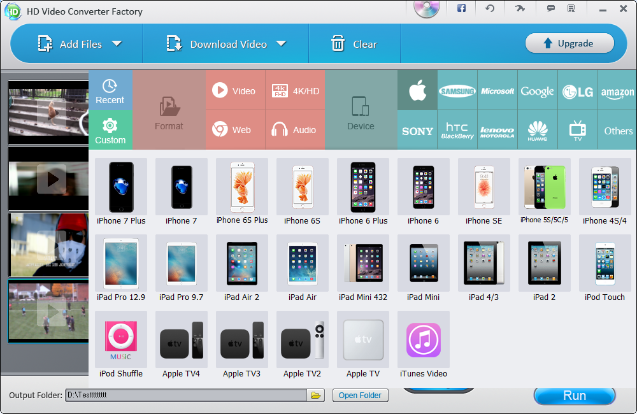Select the iTunes Video preset
This screenshot has height=414, width=637.
[424, 345]
